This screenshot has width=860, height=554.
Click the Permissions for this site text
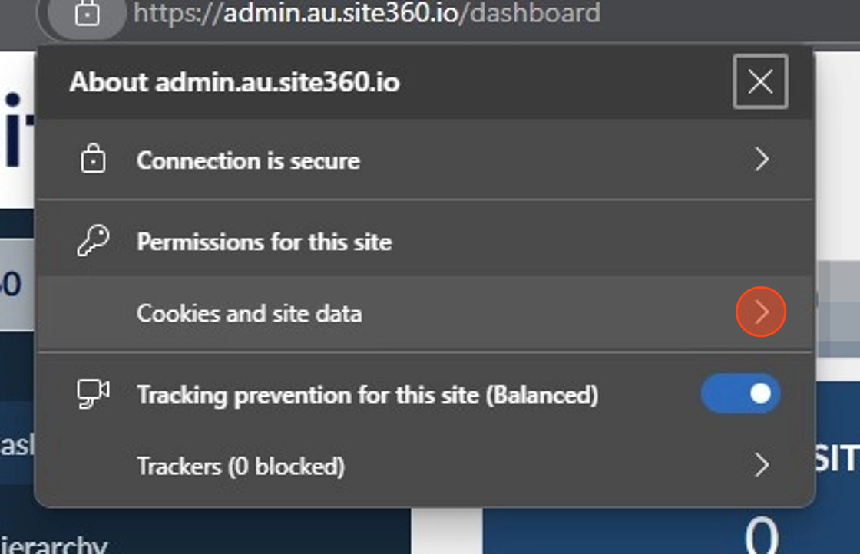264,242
